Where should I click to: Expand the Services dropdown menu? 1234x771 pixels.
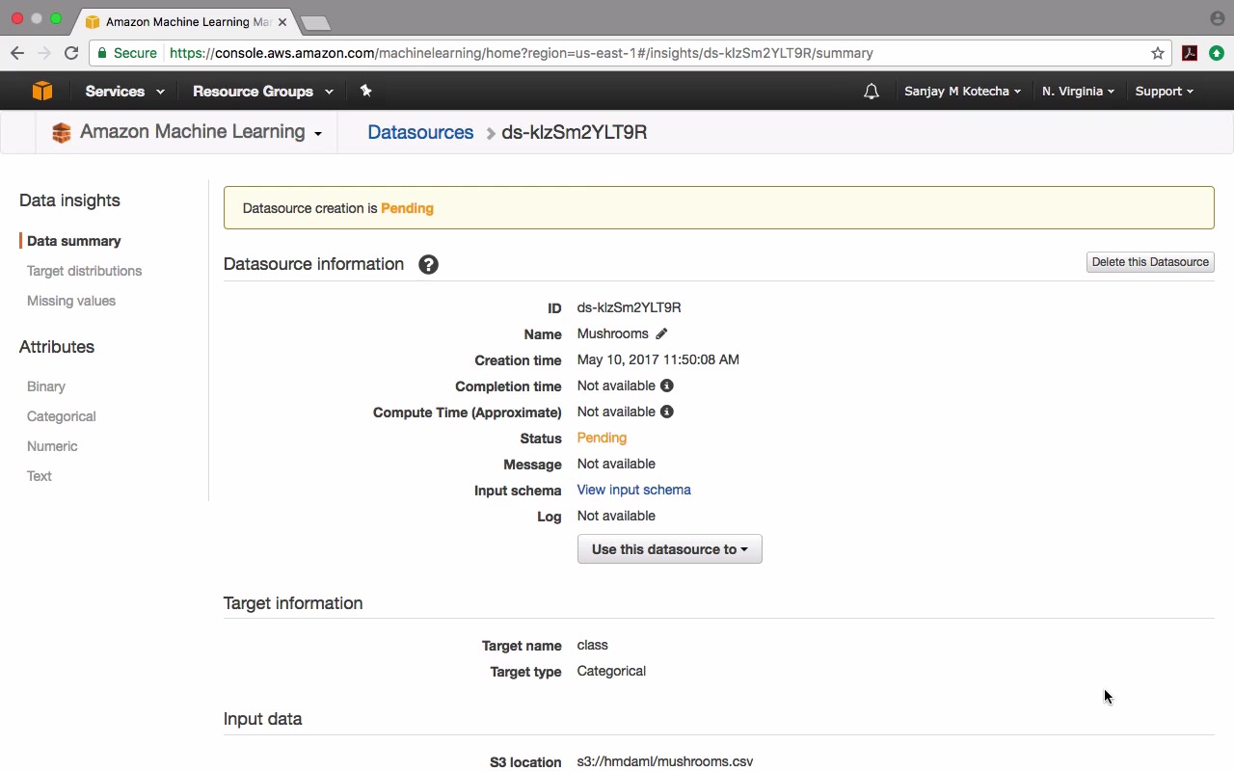tap(124, 92)
